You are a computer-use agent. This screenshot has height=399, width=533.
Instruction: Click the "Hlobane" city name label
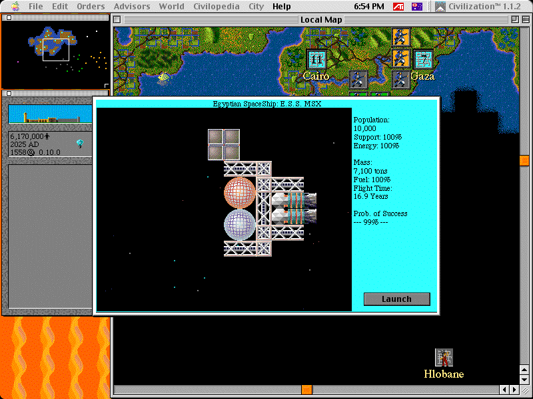pos(444,374)
